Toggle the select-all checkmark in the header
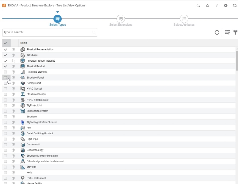The height and width of the screenshot is (184, 238). (6, 43)
